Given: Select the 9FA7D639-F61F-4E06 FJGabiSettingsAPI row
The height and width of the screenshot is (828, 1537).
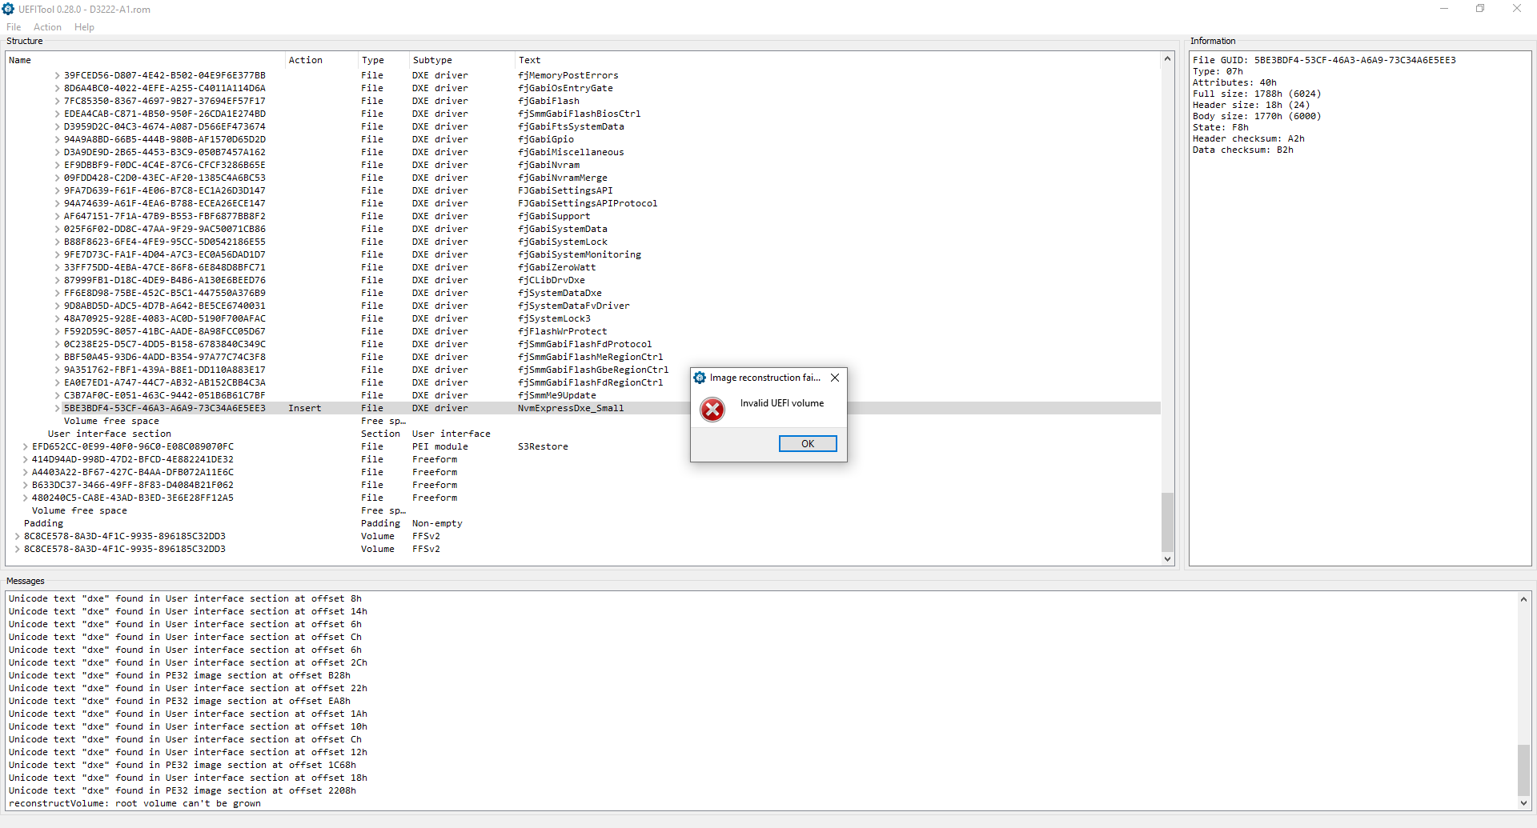Looking at the screenshot, I should pos(583,190).
